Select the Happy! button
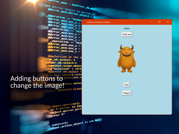 (127, 93)
